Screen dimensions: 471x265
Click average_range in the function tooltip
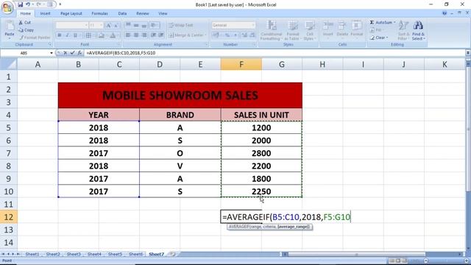pos(294,227)
